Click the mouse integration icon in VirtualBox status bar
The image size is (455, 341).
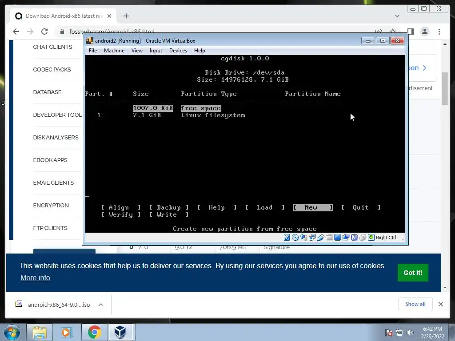tap(363, 238)
